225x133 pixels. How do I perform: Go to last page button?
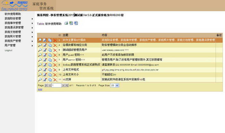[67, 85]
